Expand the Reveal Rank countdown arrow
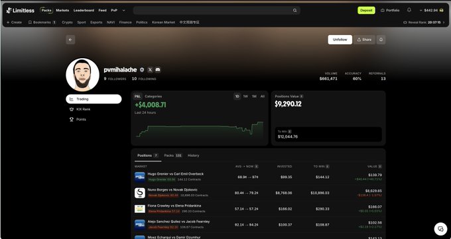The height and width of the screenshot is (239, 451). (x=444, y=23)
